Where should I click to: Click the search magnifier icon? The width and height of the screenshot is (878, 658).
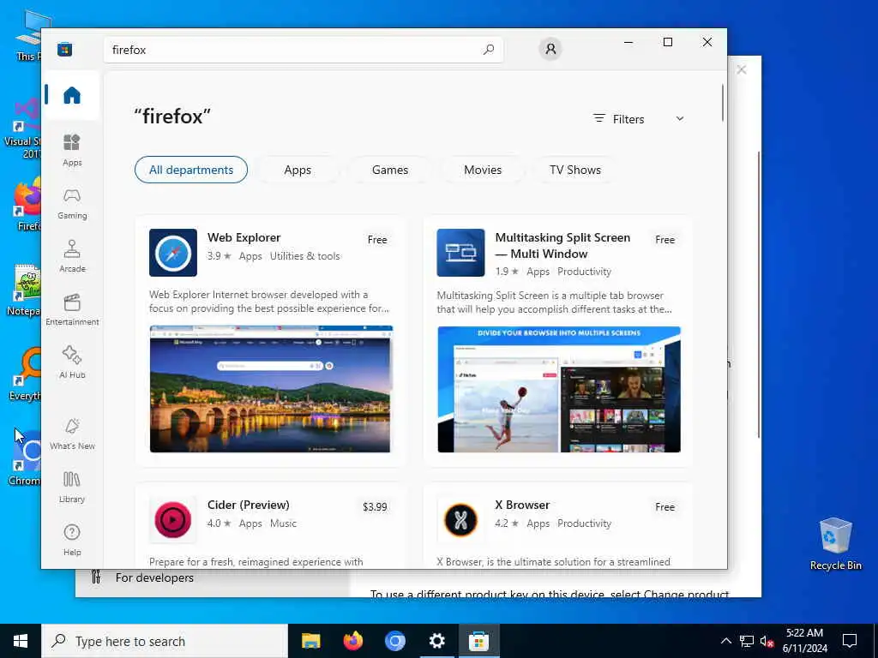488,49
